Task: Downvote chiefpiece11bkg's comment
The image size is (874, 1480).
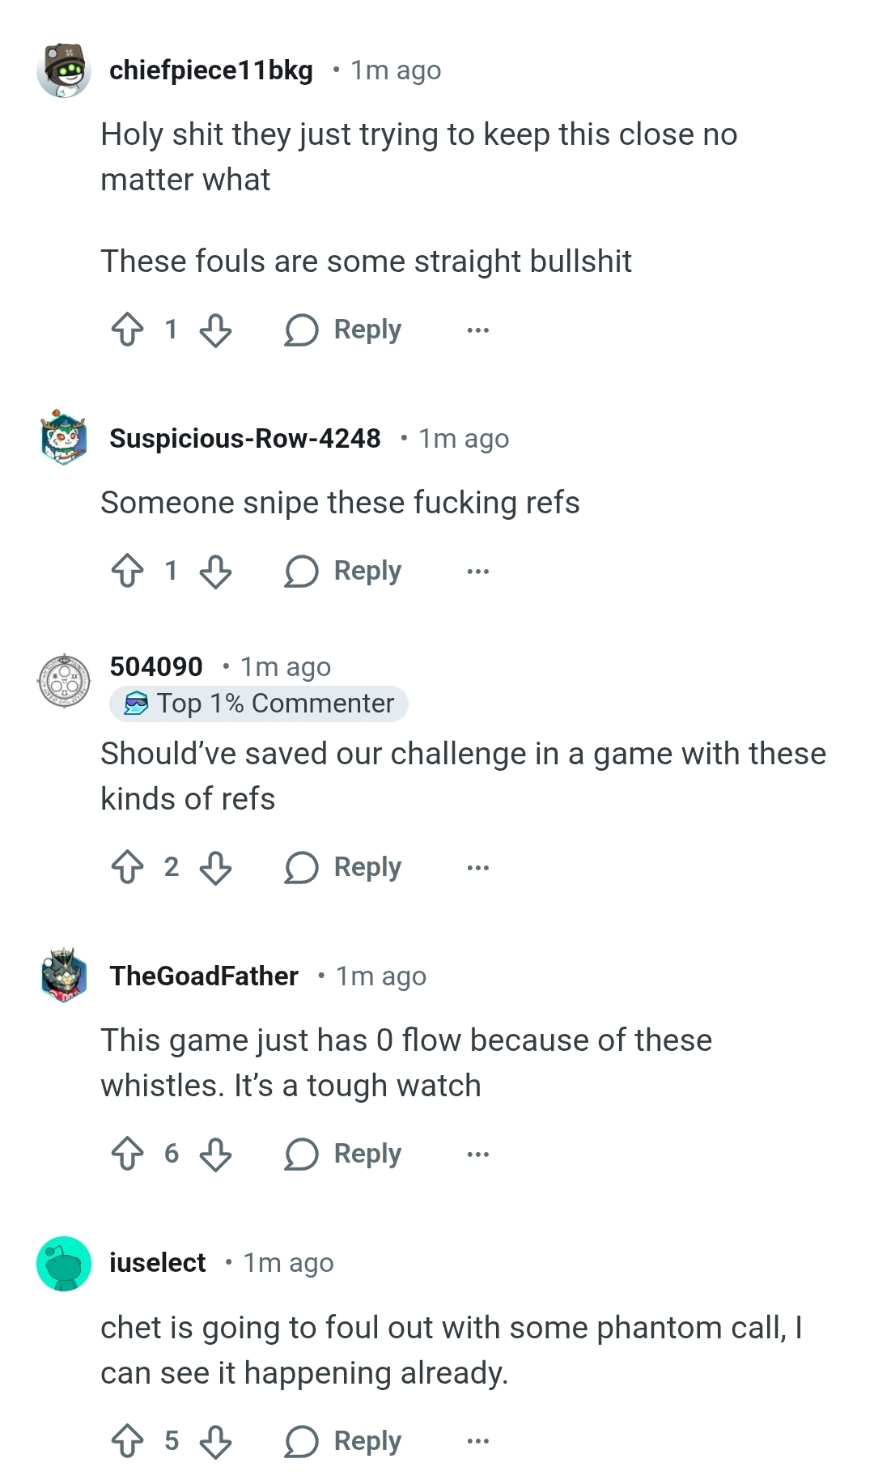Action: [x=215, y=330]
